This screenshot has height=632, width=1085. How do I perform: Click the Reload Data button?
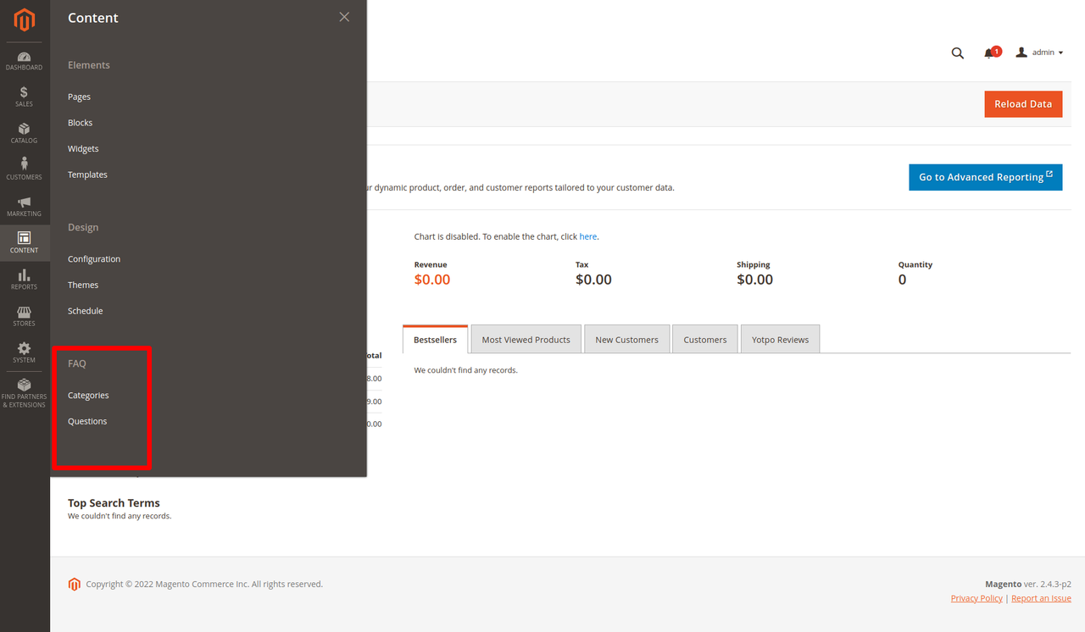1022,103
